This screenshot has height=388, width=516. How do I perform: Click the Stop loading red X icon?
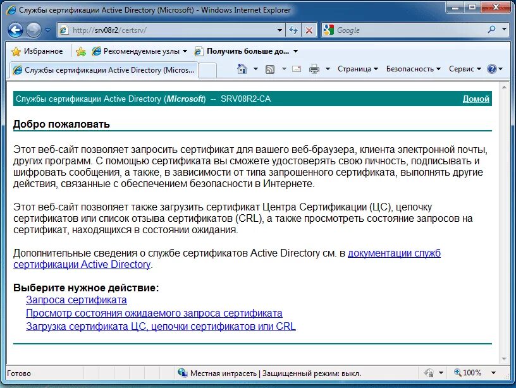tap(309, 30)
